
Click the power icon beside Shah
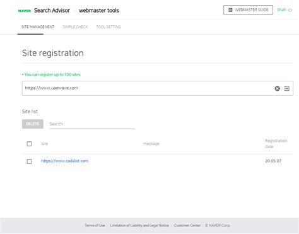[x=290, y=10]
